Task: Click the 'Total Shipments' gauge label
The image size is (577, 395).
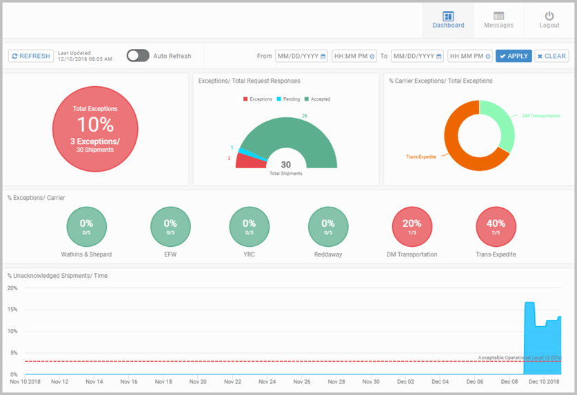Action: (x=286, y=174)
